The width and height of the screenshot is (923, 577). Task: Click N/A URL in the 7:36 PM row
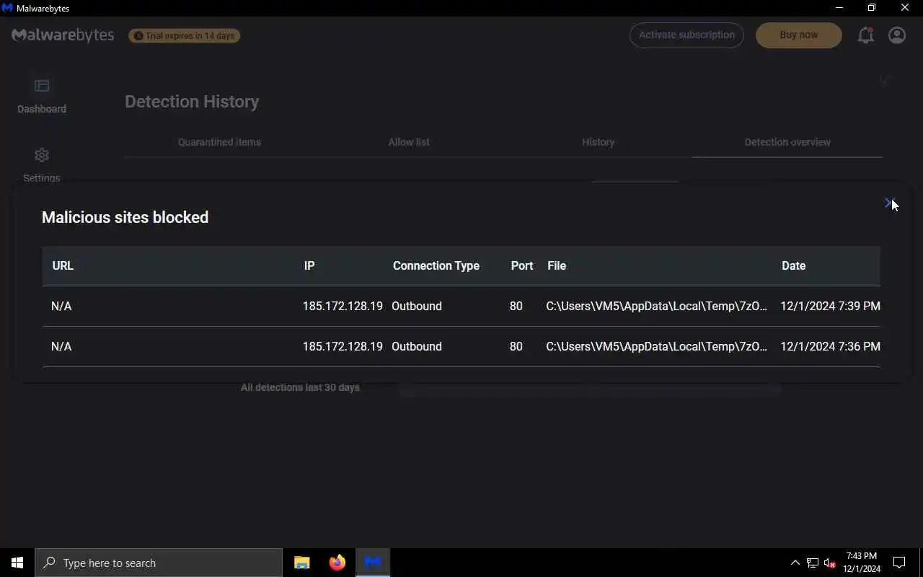coord(61,346)
